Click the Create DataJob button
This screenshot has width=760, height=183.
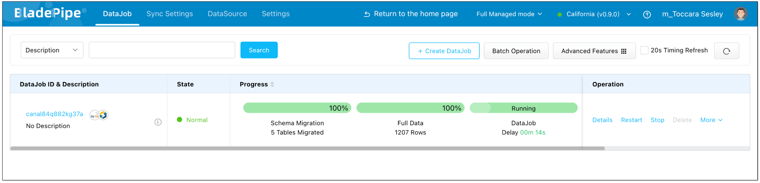tap(444, 51)
